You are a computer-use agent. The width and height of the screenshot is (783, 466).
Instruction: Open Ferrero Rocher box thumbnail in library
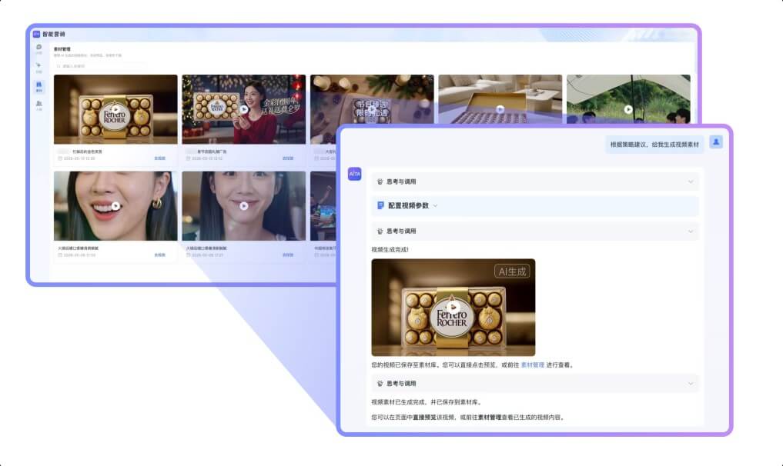click(115, 109)
